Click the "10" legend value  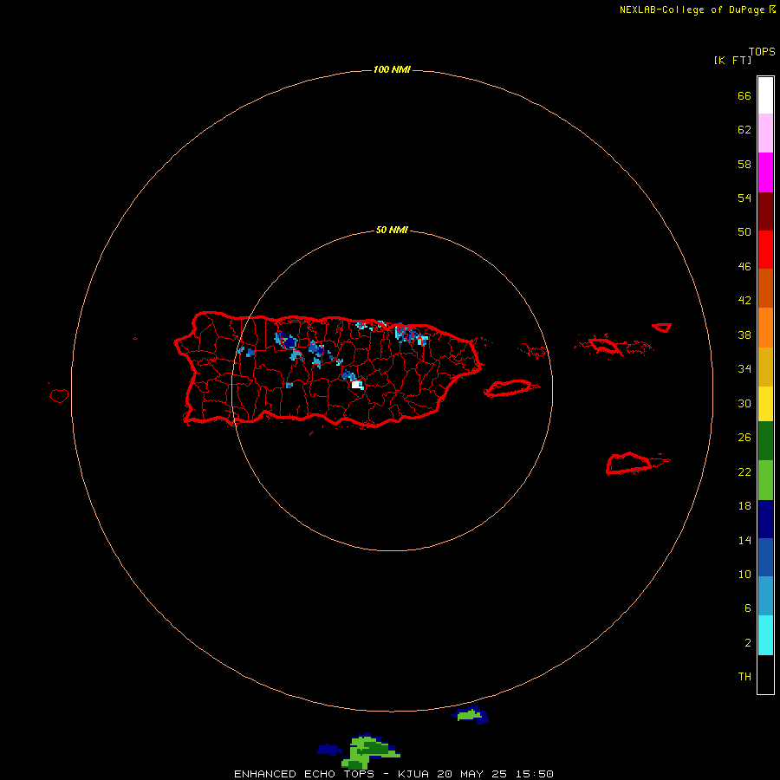tap(744, 575)
